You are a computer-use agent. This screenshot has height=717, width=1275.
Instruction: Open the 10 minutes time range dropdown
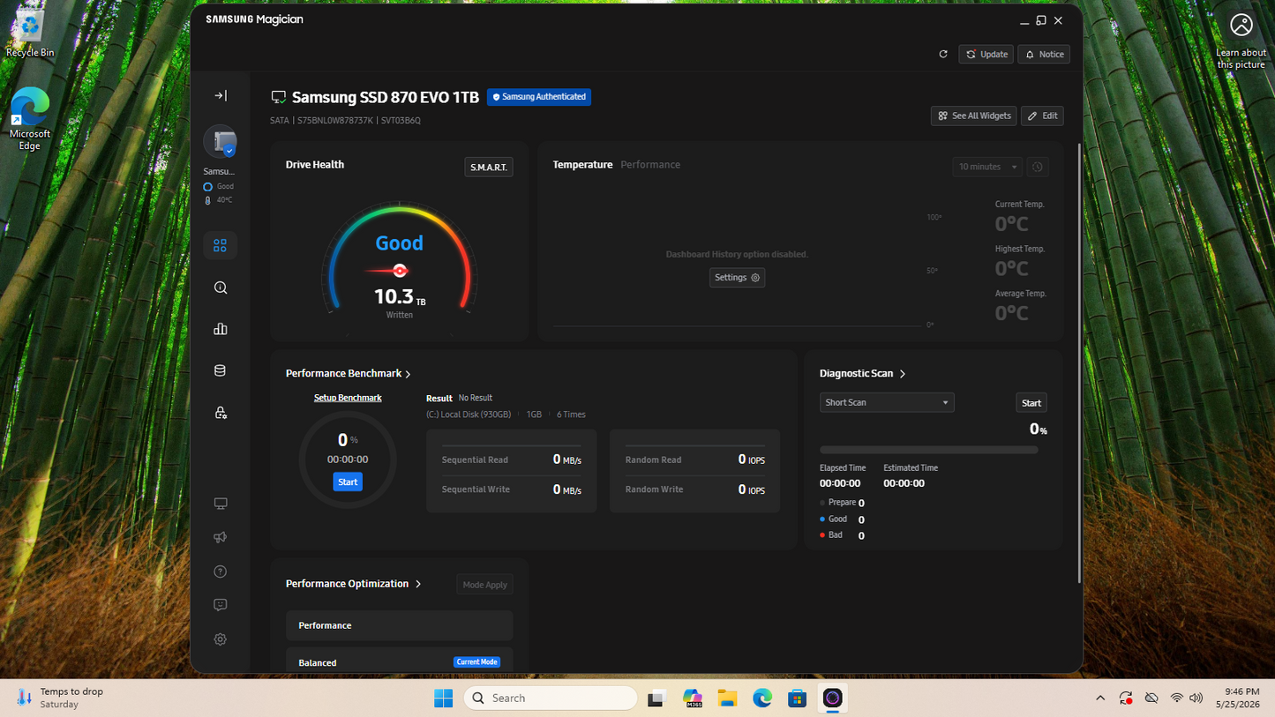[987, 167]
